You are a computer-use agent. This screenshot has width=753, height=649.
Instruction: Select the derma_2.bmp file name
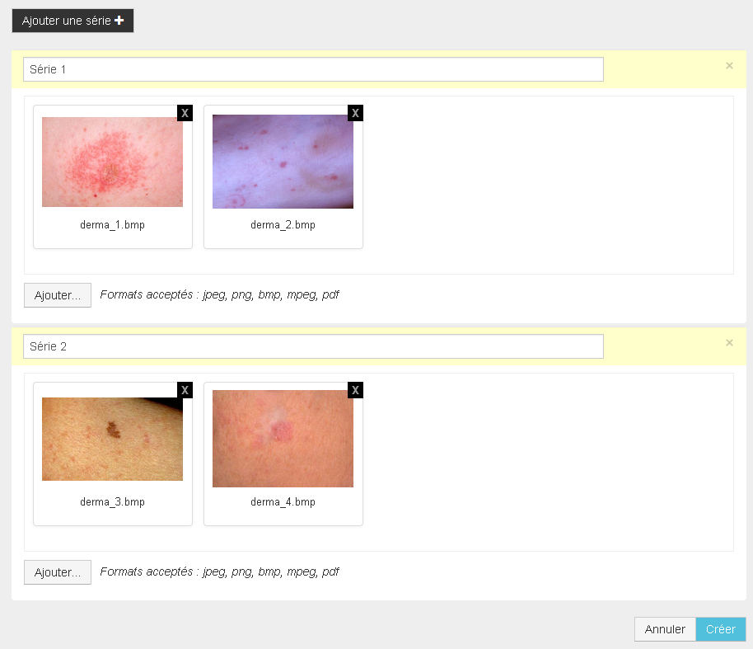pos(283,225)
